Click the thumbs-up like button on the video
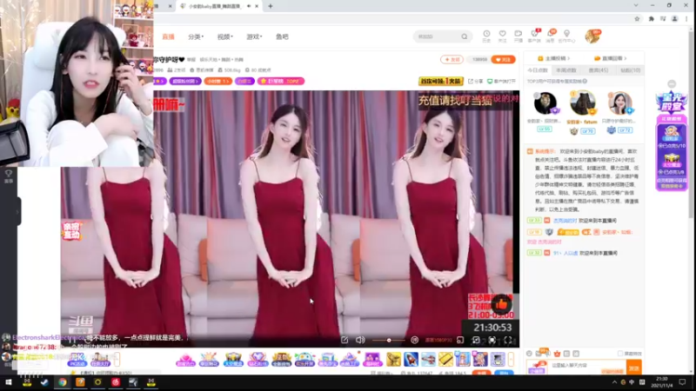 (502, 303)
